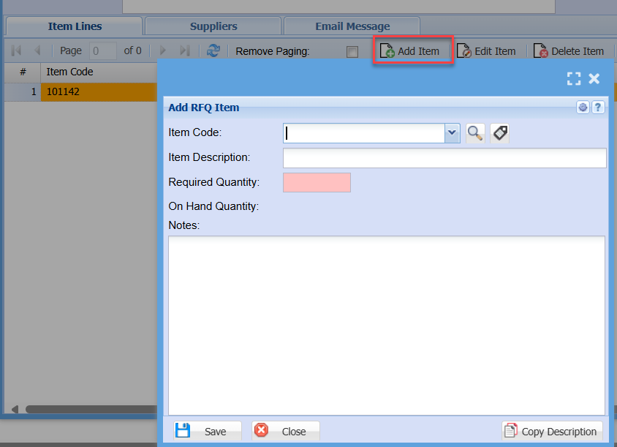
Task: Click the tag icon next to Item Code
Action: click(x=499, y=133)
